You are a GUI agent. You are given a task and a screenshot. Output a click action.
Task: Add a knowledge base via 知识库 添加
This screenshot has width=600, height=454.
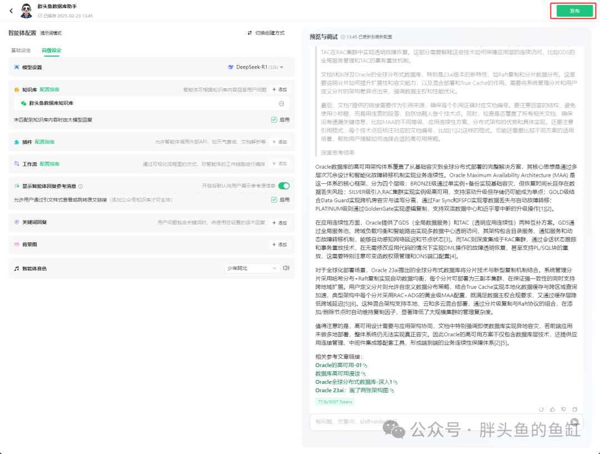pos(279,89)
